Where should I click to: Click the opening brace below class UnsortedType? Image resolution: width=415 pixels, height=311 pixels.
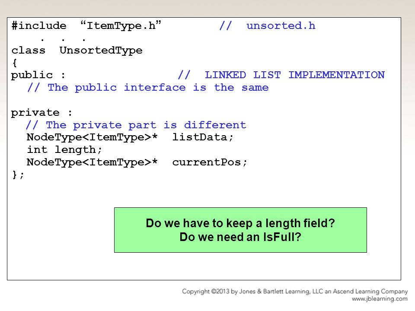[15, 63]
